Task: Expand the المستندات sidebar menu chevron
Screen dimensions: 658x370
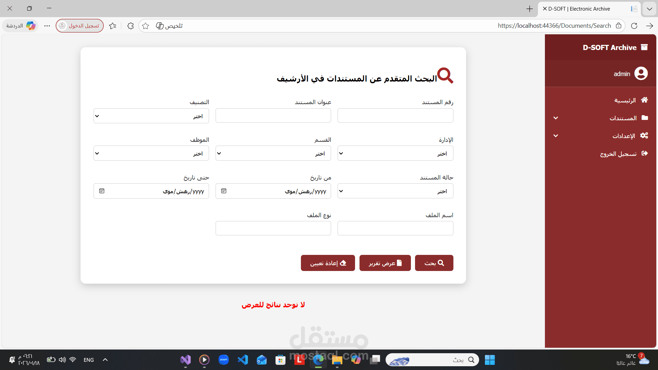Action: [556, 118]
